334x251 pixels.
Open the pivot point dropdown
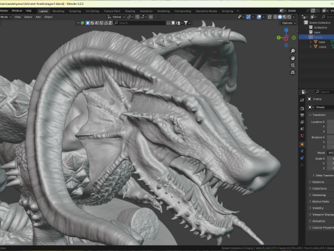coord(130,17)
